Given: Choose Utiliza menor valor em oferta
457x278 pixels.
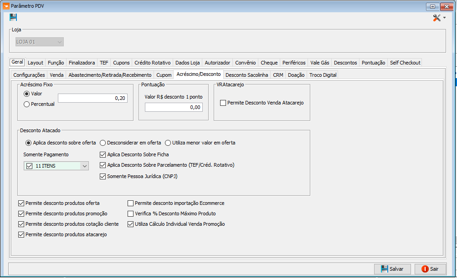Looking at the screenshot, I should [168, 143].
